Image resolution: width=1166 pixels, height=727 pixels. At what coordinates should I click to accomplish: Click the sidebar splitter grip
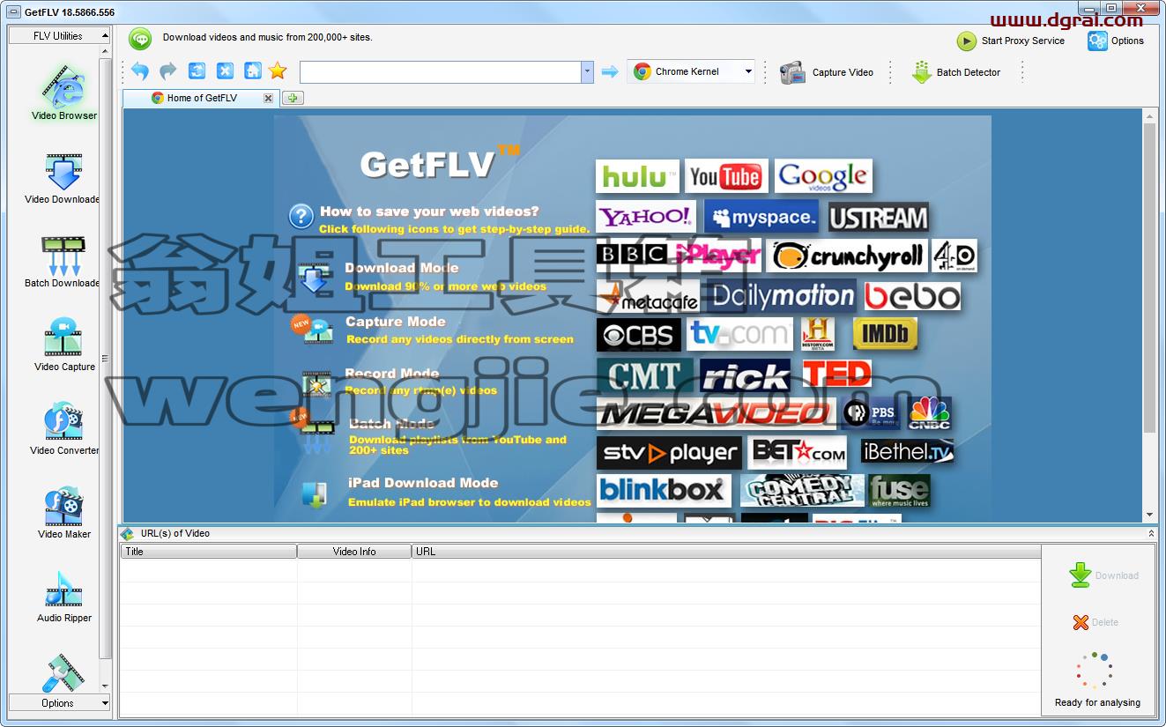coord(105,359)
